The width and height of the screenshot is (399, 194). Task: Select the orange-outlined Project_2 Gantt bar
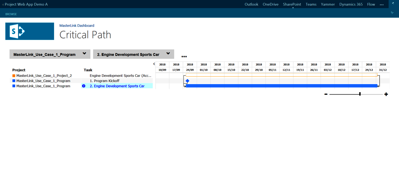click(x=282, y=76)
